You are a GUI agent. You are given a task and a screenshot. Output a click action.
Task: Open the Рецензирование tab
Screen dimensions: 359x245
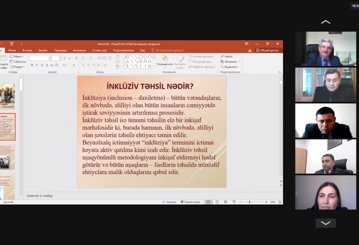pyautogui.click(x=123, y=50)
